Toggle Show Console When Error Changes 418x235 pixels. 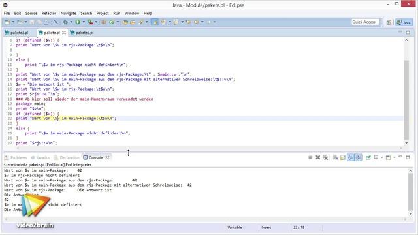(359, 158)
